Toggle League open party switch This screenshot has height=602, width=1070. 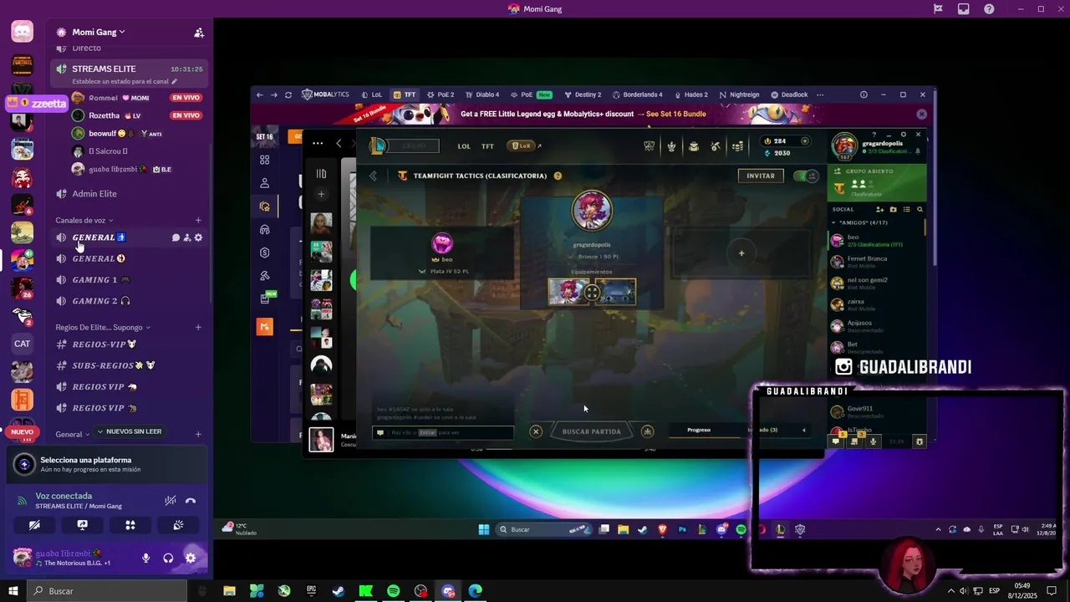(x=805, y=176)
